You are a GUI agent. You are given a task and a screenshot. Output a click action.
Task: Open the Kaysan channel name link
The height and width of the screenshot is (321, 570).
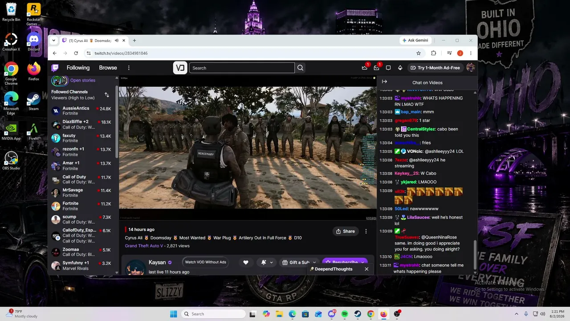pos(157,263)
